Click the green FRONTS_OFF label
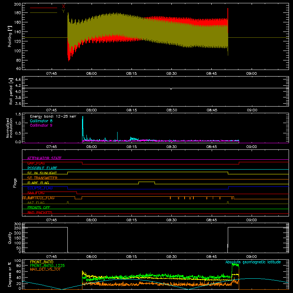The height and width of the screenshot is (293, 293). coord(39,207)
